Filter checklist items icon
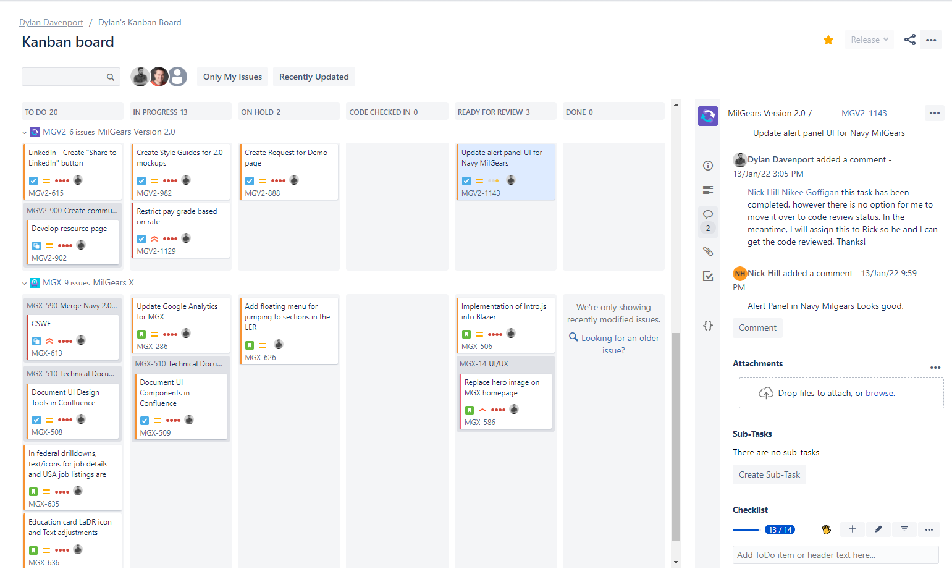 click(x=904, y=529)
